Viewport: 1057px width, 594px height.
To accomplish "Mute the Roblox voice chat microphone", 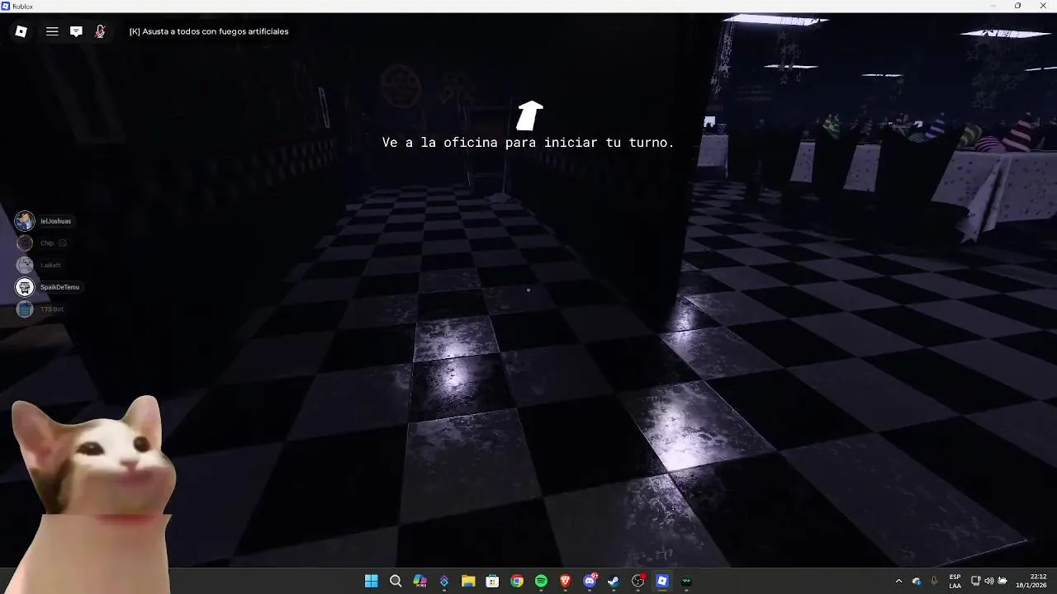I will click(100, 31).
